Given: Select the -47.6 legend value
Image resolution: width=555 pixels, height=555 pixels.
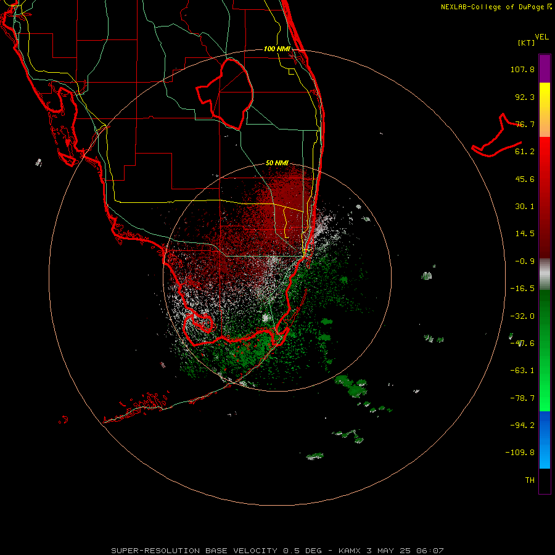Looking at the screenshot, I should tap(522, 343).
